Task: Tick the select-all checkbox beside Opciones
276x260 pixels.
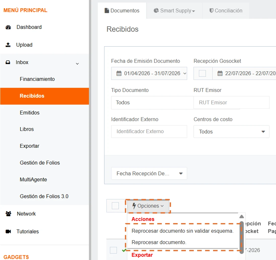Action: point(115,205)
